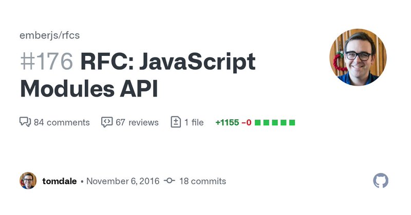Click the November 6, 2016 date
This screenshot has width=411, height=215.
123,181
